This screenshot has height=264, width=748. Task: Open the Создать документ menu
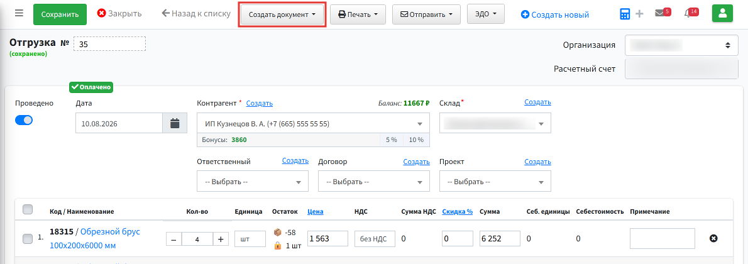click(x=282, y=14)
